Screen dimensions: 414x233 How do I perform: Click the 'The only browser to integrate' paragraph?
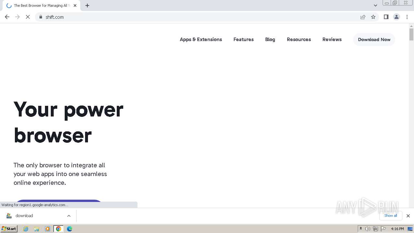(x=60, y=174)
